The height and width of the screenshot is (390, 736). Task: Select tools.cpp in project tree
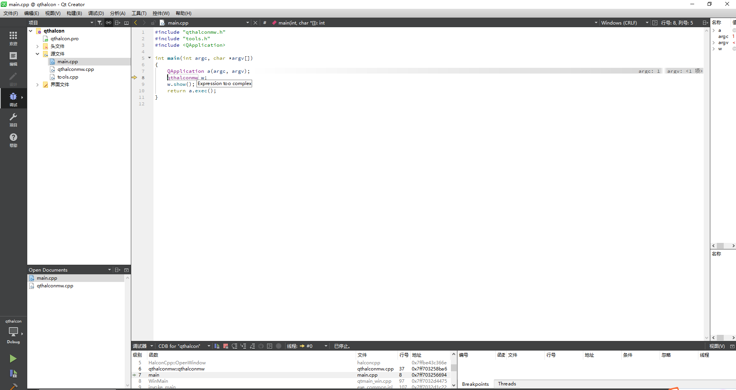(68, 77)
